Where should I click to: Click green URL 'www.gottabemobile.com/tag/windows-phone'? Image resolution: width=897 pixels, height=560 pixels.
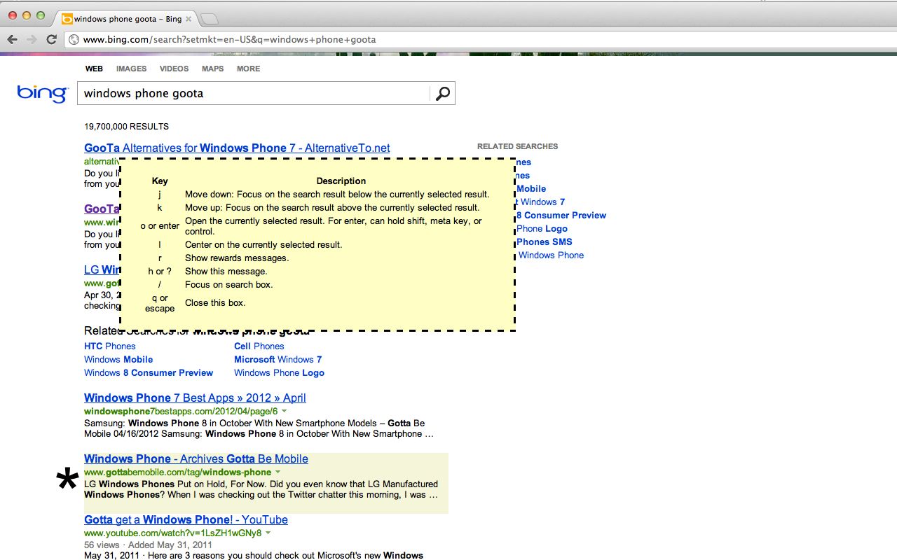click(177, 472)
